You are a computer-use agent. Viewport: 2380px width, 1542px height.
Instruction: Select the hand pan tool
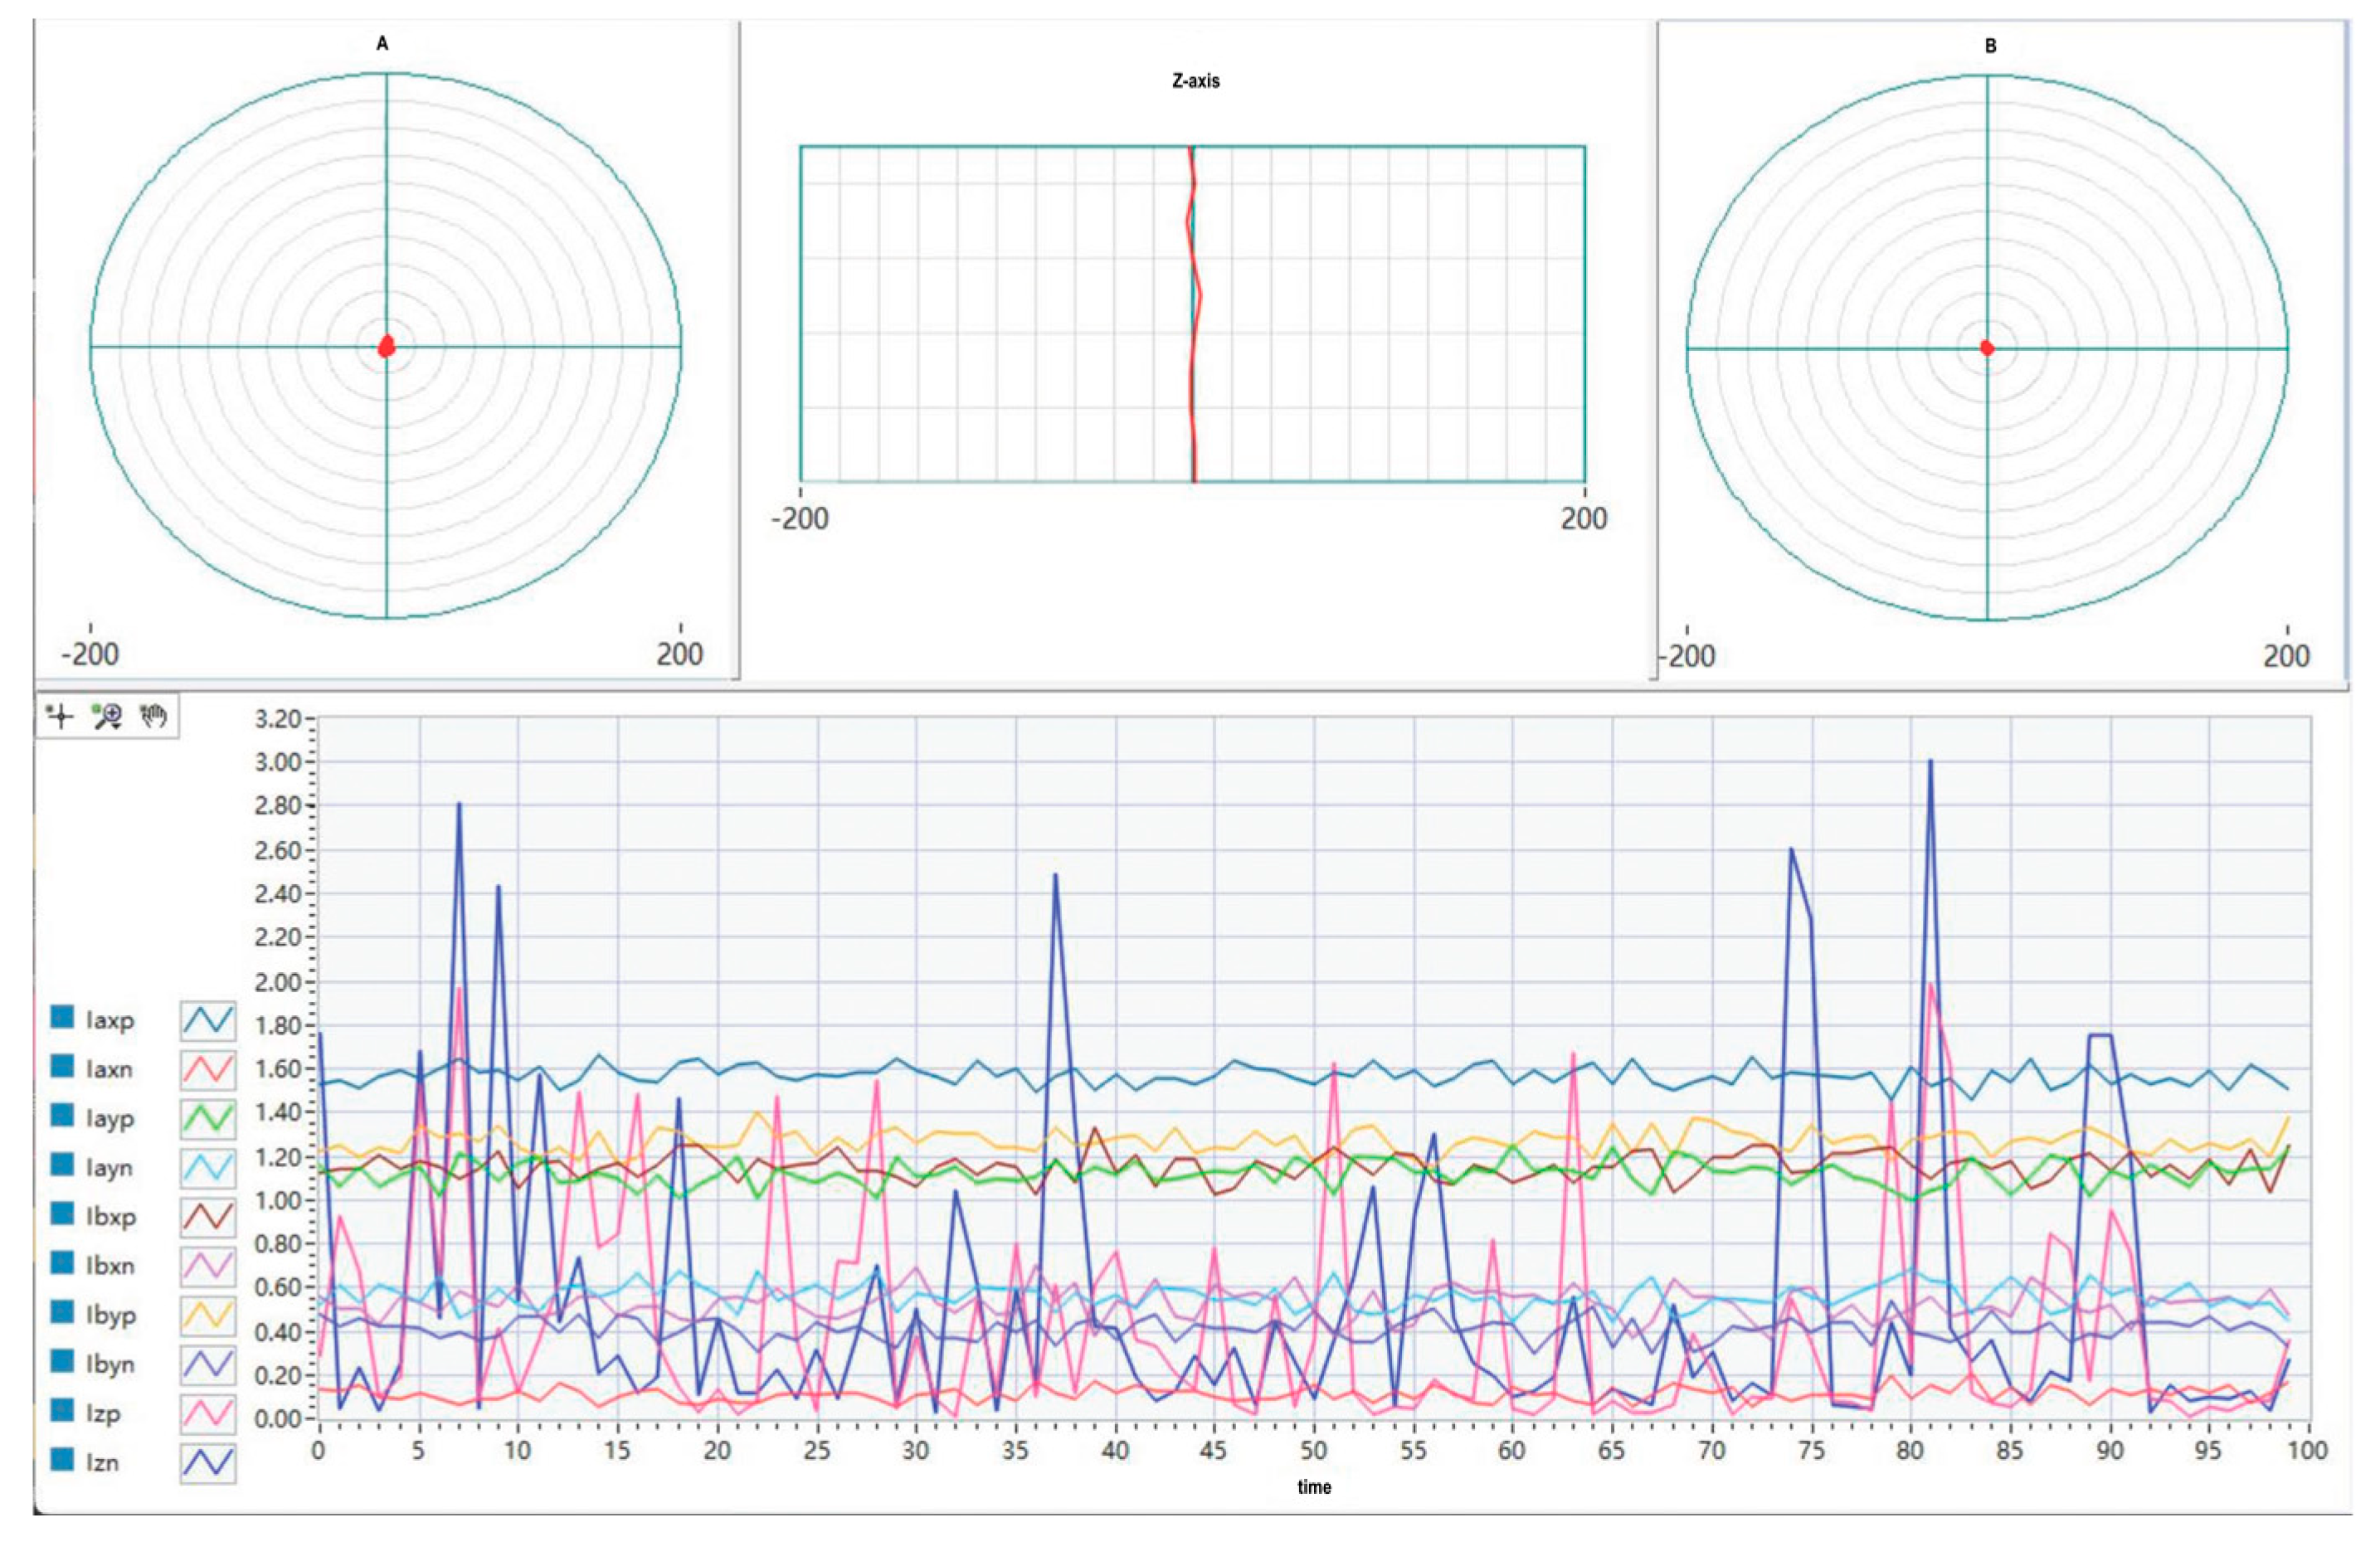point(153,716)
